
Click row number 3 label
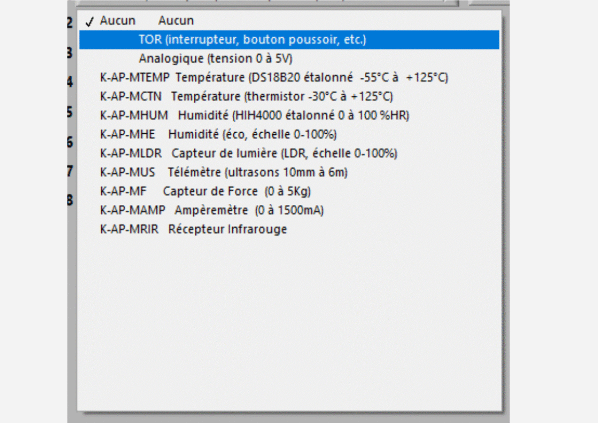pos(70,53)
